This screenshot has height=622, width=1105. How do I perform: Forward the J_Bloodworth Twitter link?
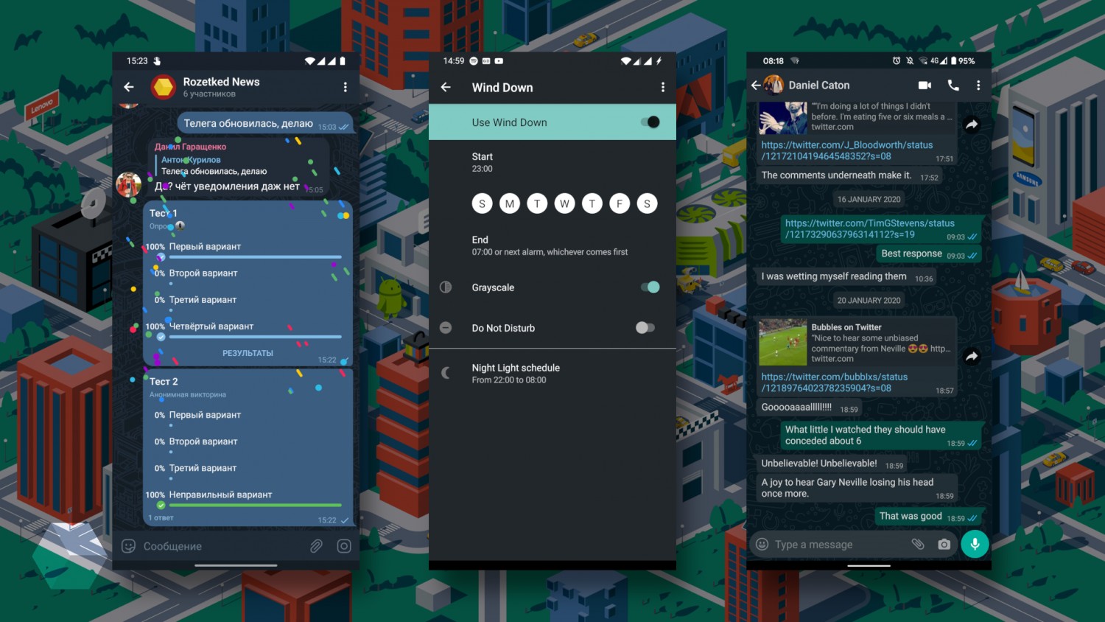point(972,125)
